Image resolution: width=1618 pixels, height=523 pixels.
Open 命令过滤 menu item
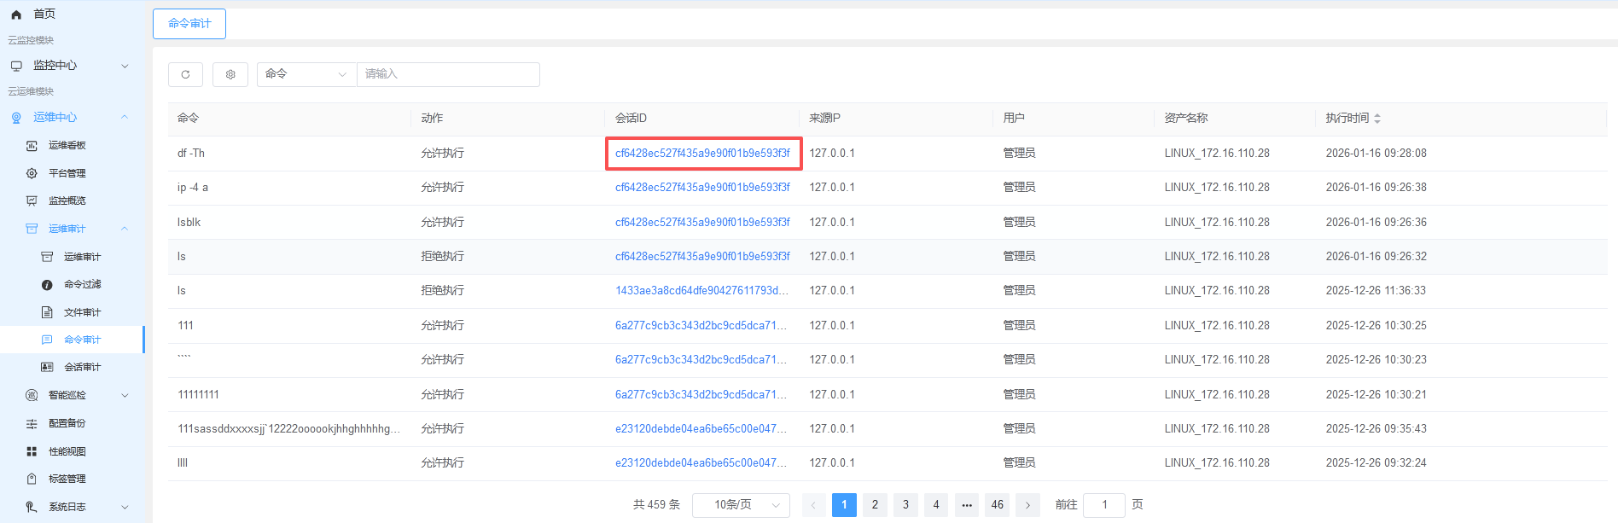coord(82,284)
